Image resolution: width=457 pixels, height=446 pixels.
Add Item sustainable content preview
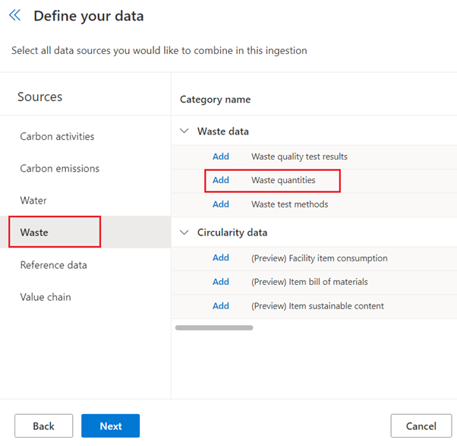(221, 306)
